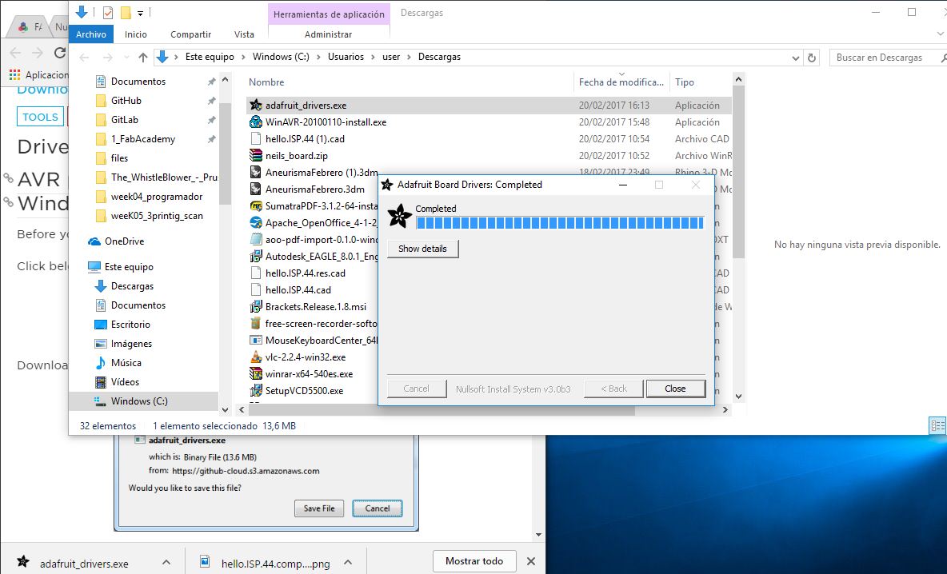Click the New folder quick access icon
This screenshot has width=947, height=574.
pyautogui.click(x=126, y=12)
